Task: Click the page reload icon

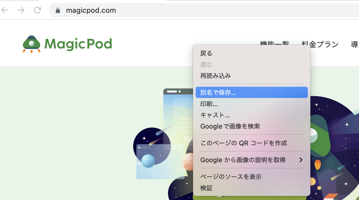Action: [x=37, y=10]
